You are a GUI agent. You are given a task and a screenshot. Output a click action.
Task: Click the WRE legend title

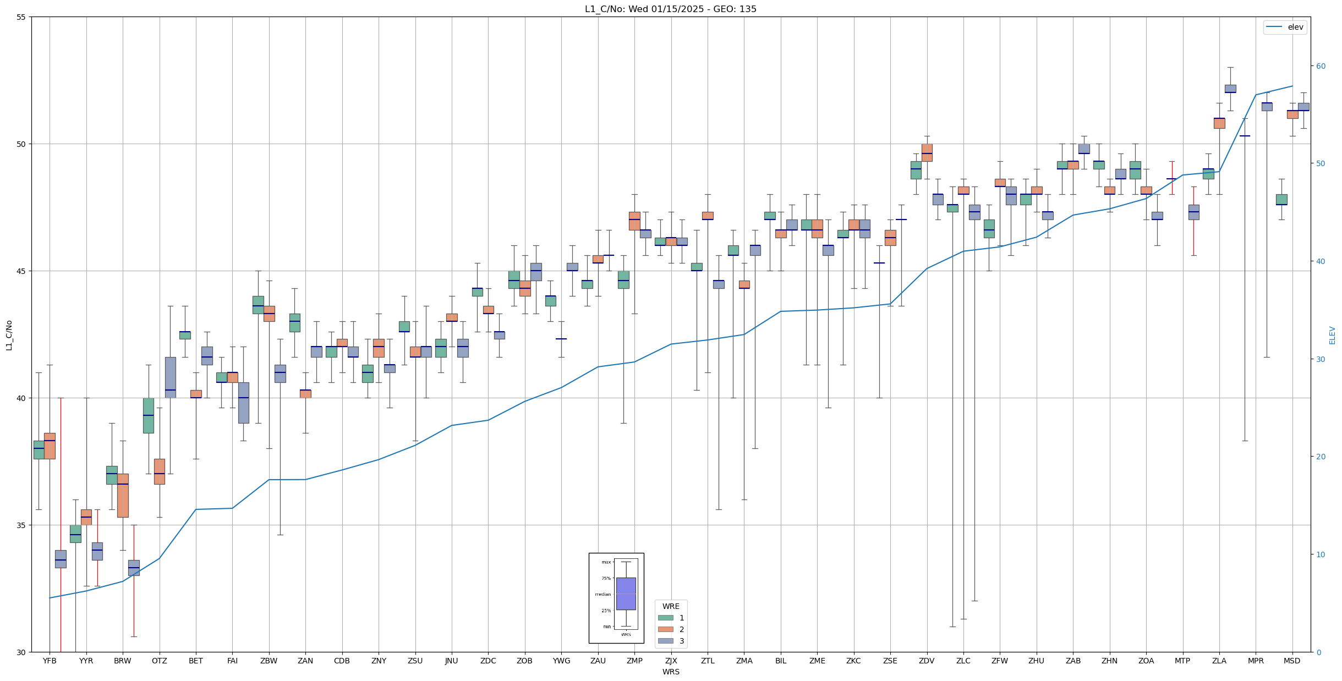[x=670, y=606]
